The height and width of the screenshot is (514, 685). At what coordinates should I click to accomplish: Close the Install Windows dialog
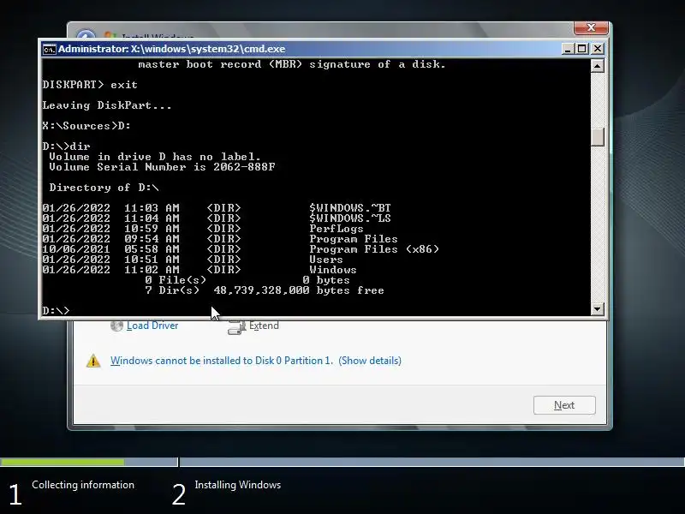591,27
